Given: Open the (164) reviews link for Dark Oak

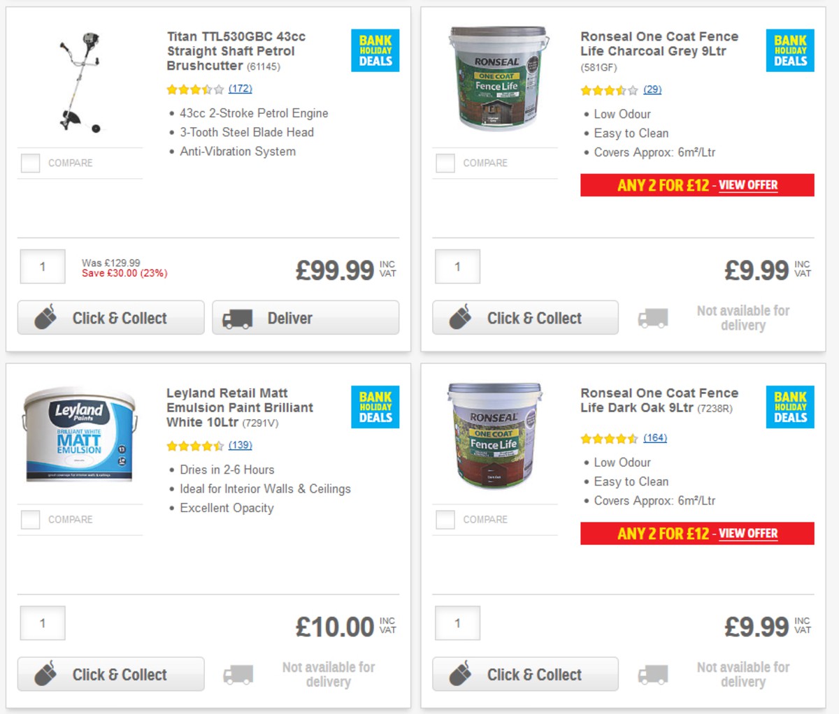Looking at the screenshot, I should (x=656, y=438).
